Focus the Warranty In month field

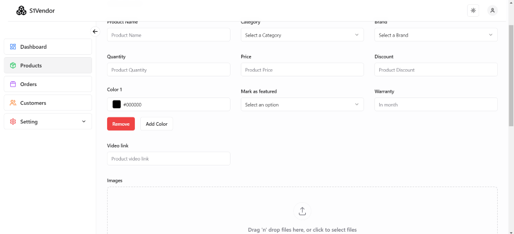point(436,105)
